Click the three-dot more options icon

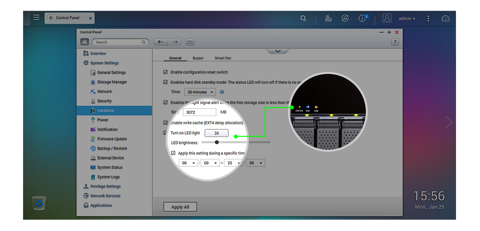[428, 18]
